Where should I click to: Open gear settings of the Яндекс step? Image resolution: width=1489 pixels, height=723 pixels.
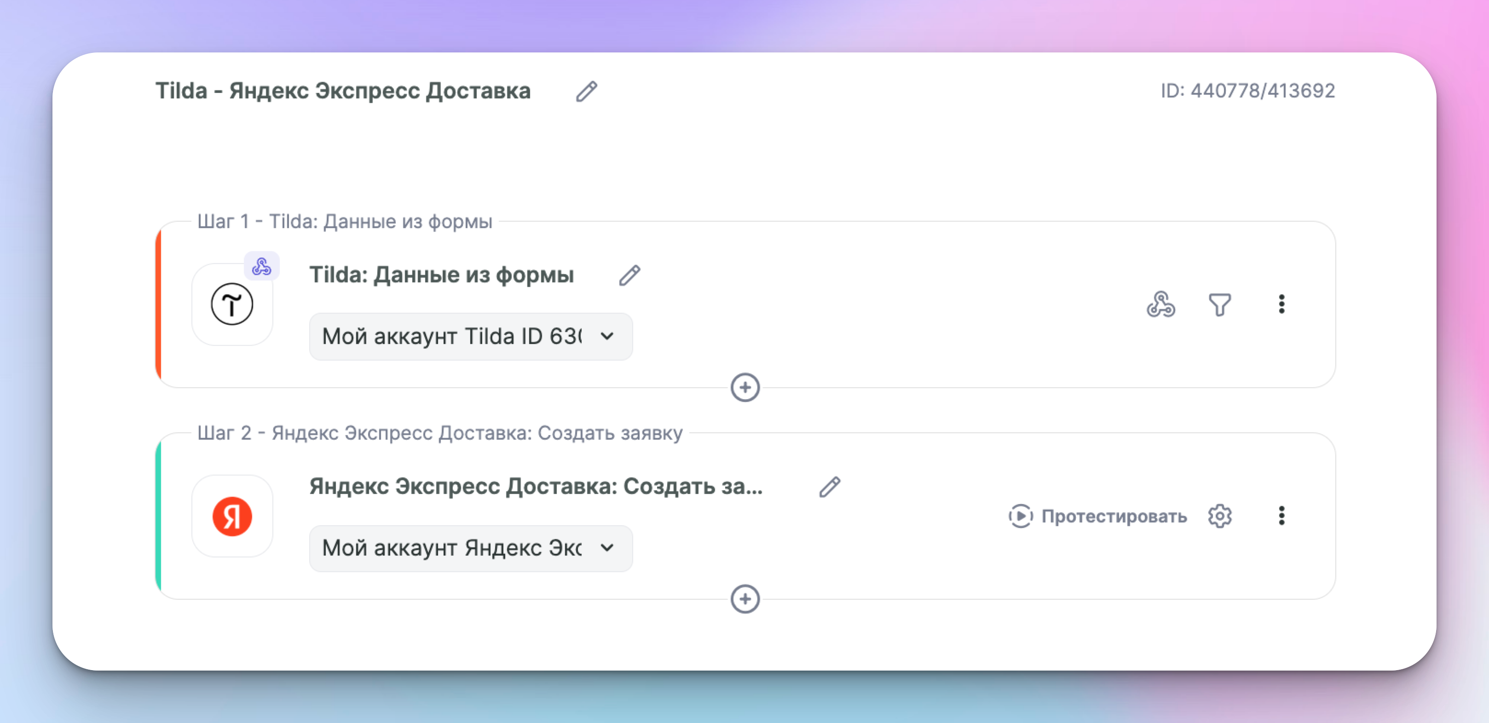coord(1220,516)
